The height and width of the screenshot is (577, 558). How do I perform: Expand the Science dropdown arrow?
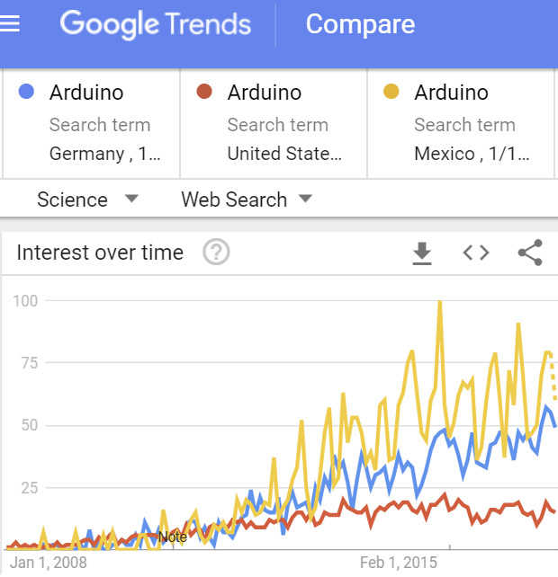point(131,199)
